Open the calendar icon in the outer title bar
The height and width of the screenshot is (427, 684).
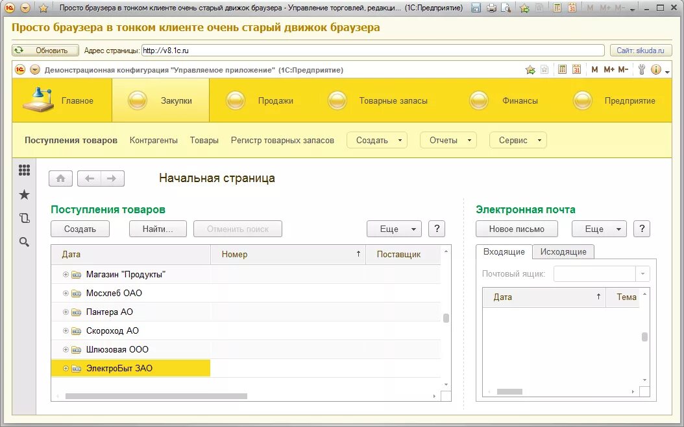click(x=572, y=8)
